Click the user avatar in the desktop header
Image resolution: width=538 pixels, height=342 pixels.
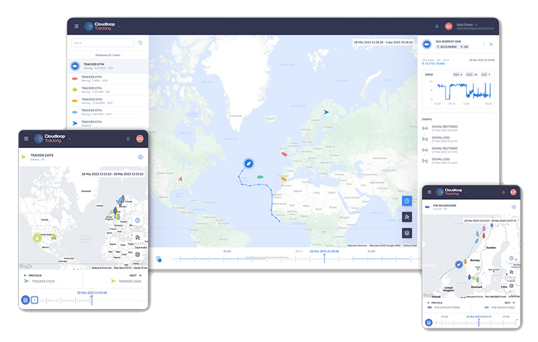449,26
